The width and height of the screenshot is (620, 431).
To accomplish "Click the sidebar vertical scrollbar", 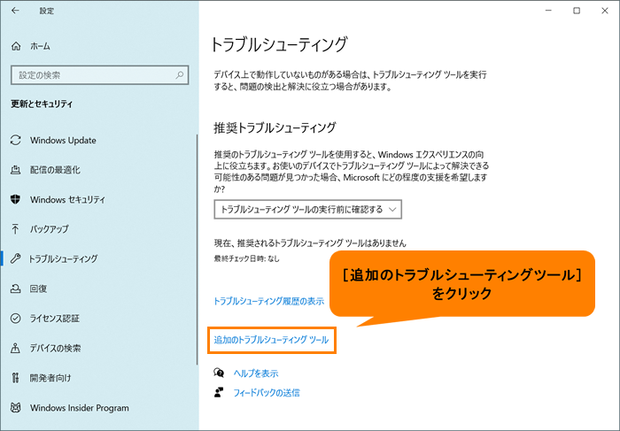I will pos(197,250).
